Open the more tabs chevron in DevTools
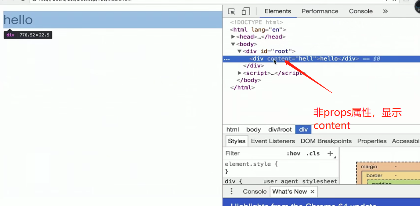Viewport: 420px width, 206px height. 385,11
